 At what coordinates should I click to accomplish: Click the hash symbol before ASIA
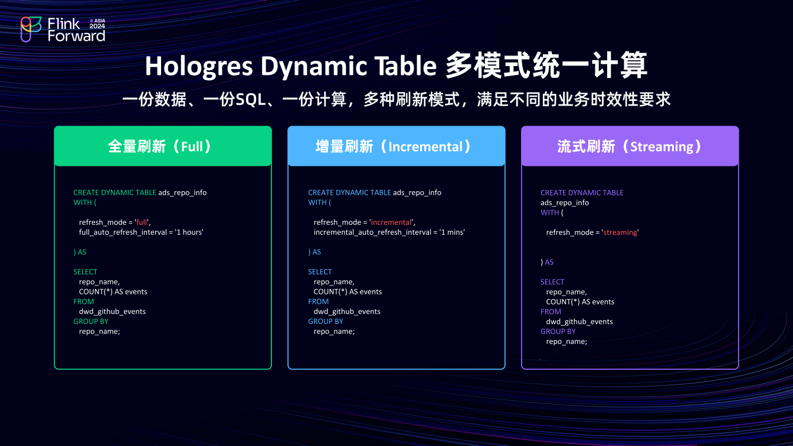coord(92,21)
